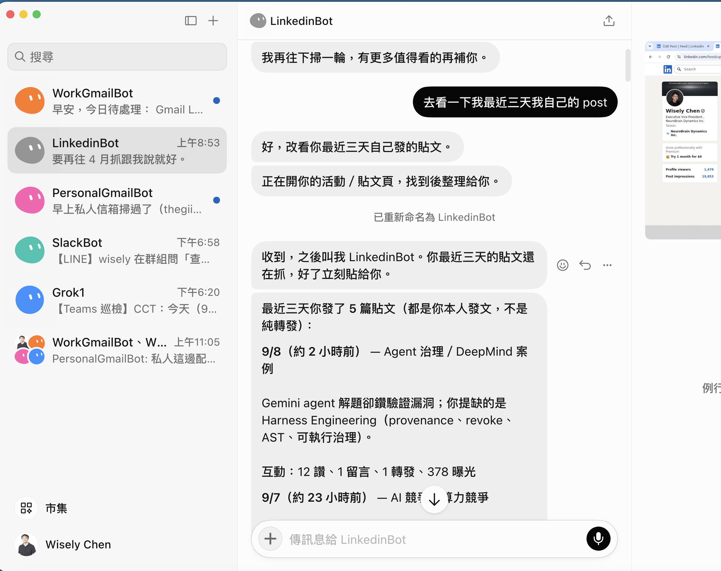Screen dimensions: 721x571
Task: Click the Wisely Chen profile photo in sidebar
Action: 26,544
